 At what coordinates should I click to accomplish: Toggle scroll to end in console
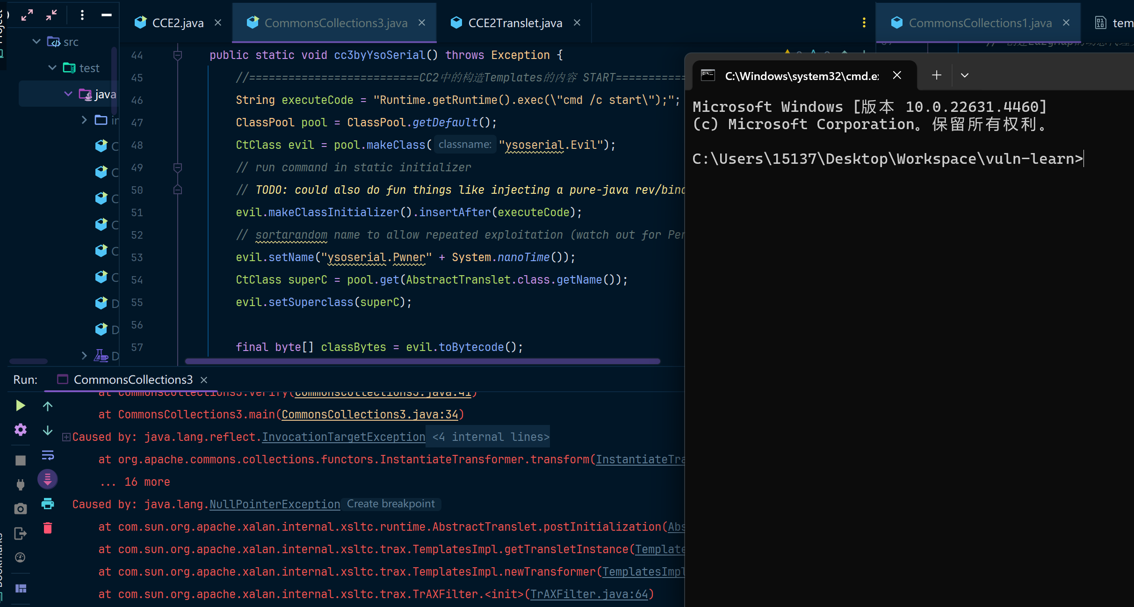point(48,479)
